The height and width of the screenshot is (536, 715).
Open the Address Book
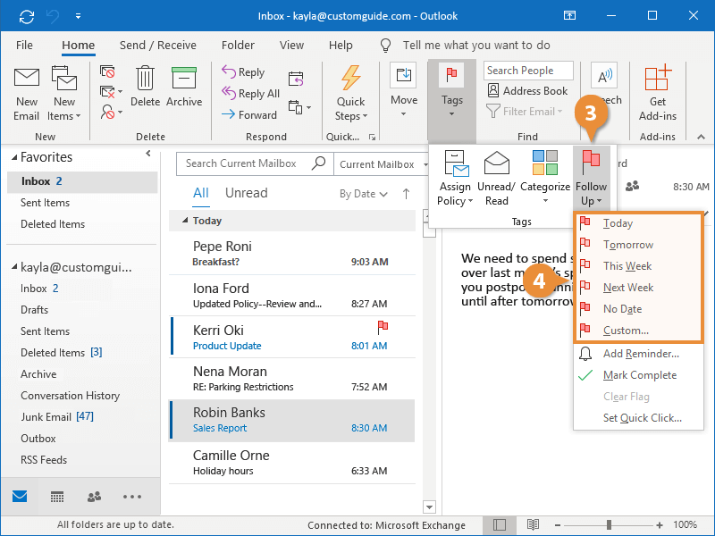pyautogui.click(x=527, y=91)
